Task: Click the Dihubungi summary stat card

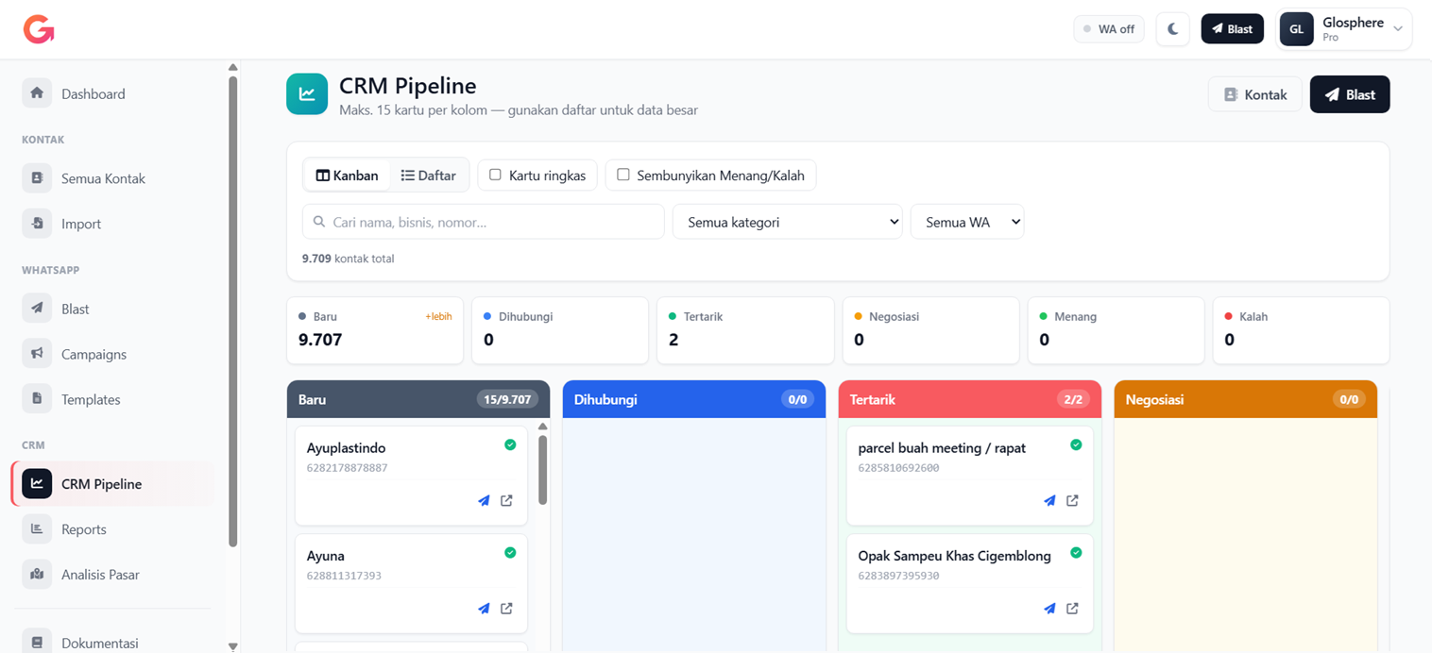Action: pos(560,330)
